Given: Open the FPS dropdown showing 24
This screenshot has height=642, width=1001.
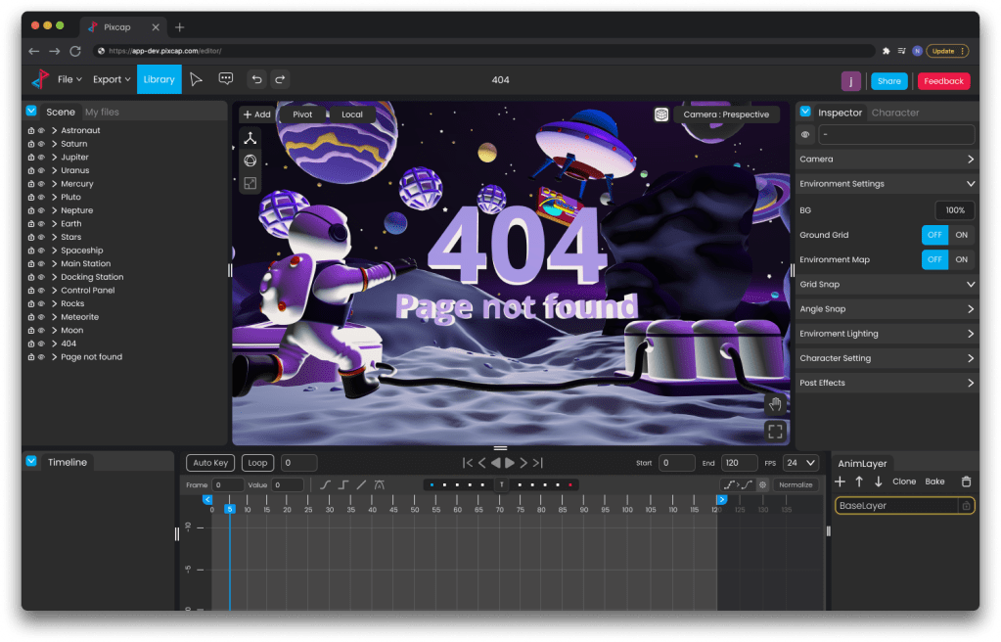Looking at the screenshot, I should pos(801,463).
